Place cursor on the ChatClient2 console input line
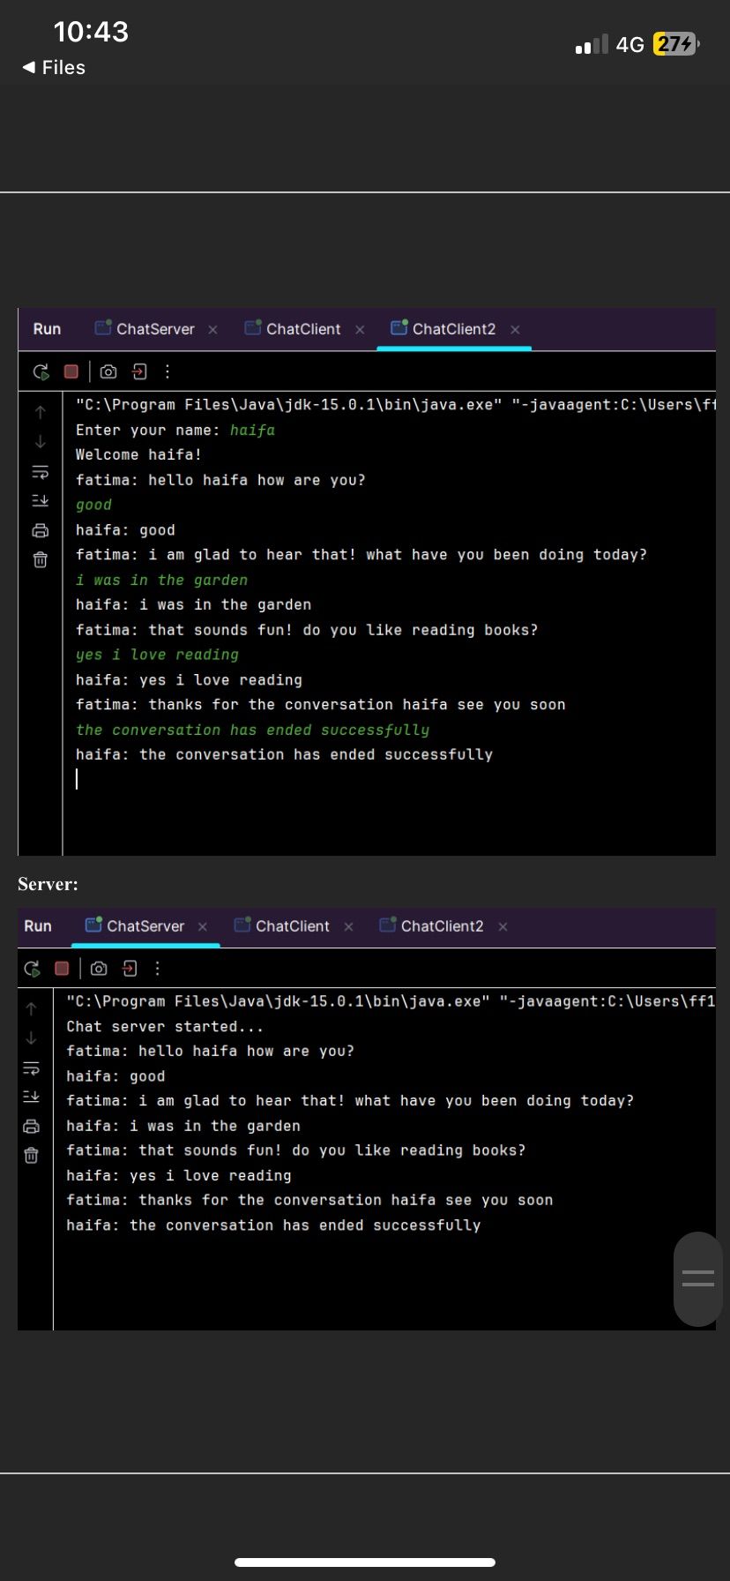The image size is (730, 1581). click(x=388, y=779)
